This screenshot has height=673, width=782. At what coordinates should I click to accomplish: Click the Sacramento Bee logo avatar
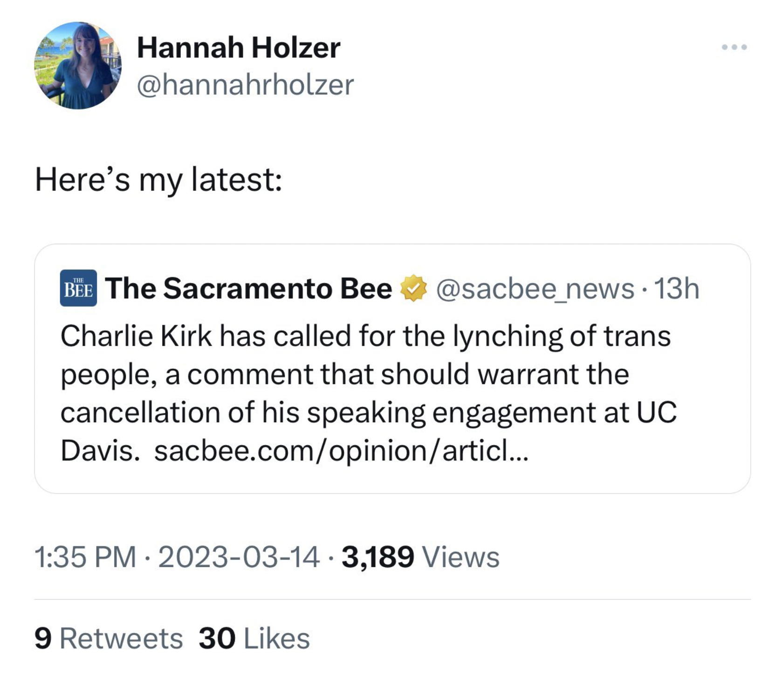coord(78,288)
